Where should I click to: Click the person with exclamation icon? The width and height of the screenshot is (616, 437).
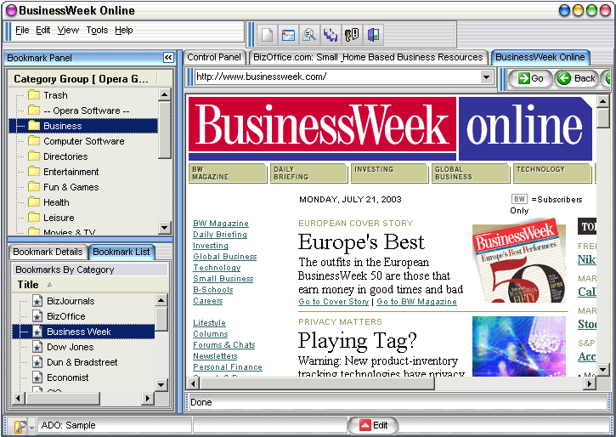(352, 35)
